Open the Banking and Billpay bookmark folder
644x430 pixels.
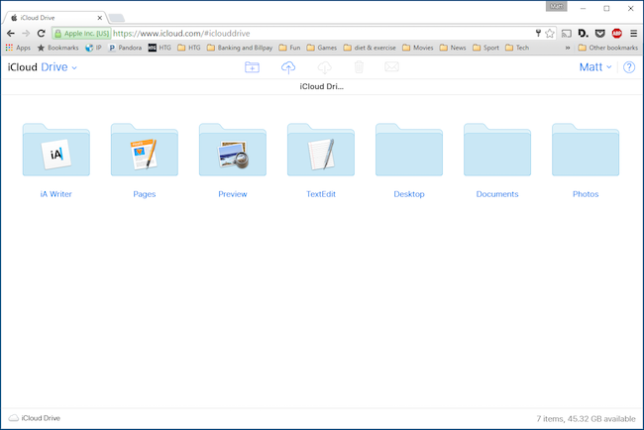click(x=240, y=48)
